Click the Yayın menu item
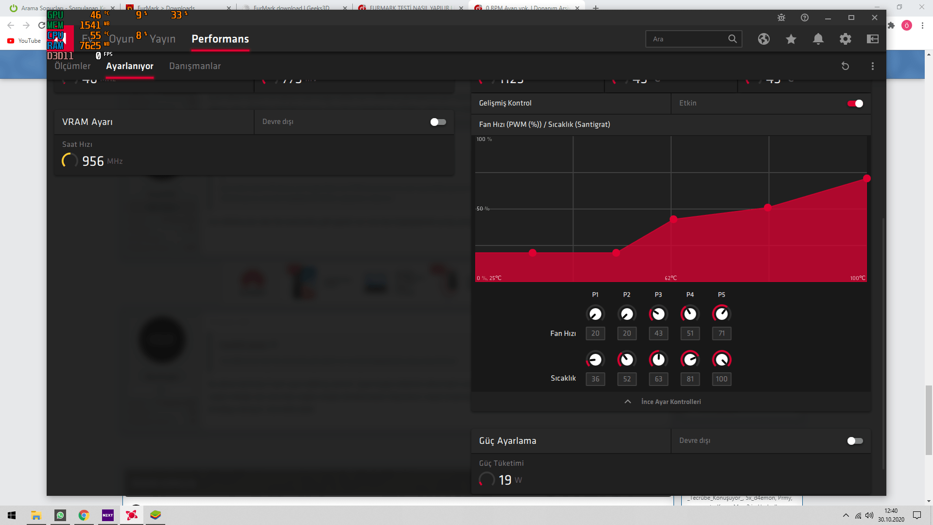The height and width of the screenshot is (525, 933). pos(162,39)
